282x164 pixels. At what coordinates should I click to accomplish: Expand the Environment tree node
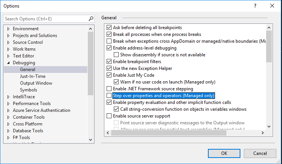[x=8, y=29]
